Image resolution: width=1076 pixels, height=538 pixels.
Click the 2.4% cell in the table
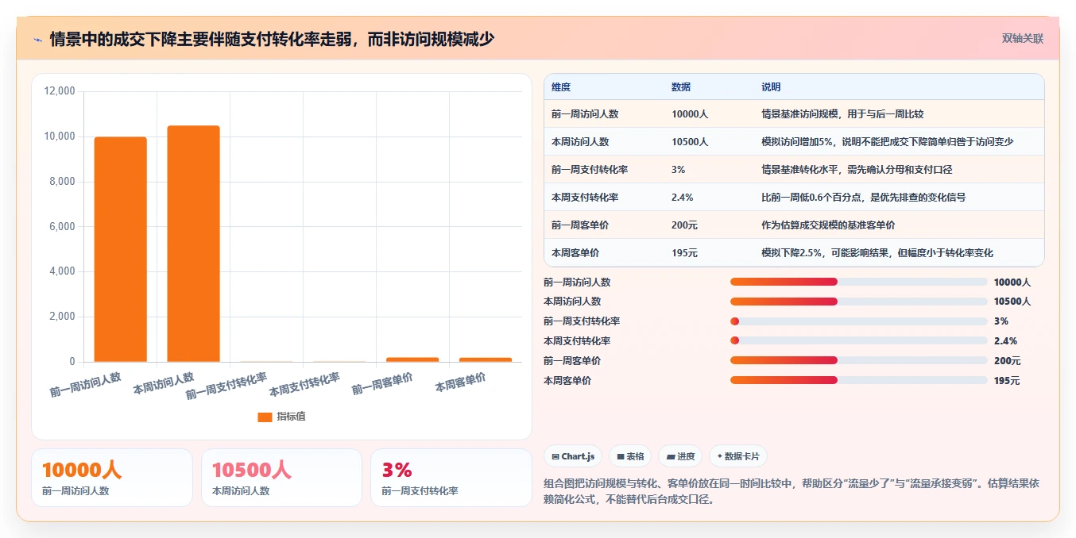[x=683, y=198]
